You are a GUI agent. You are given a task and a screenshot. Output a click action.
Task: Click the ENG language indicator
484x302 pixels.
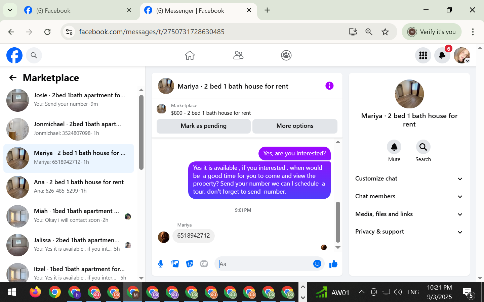(x=413, y=292)
